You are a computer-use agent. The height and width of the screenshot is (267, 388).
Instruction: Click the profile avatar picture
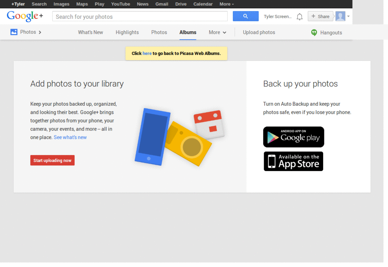pos(340,16)
